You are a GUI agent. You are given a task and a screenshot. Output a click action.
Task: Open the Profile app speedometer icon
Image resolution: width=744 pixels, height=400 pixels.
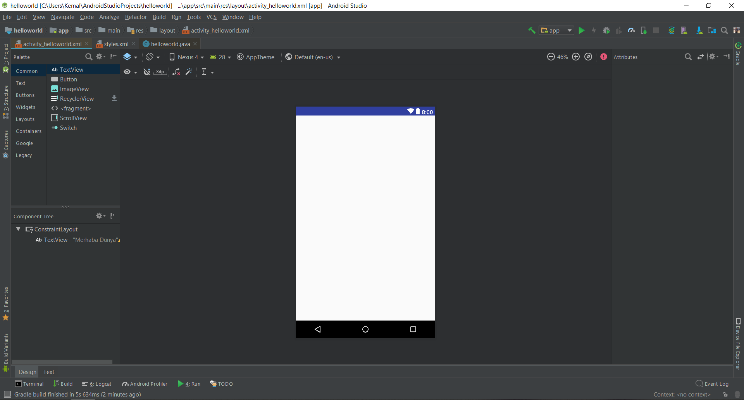[x=631, y=30]
